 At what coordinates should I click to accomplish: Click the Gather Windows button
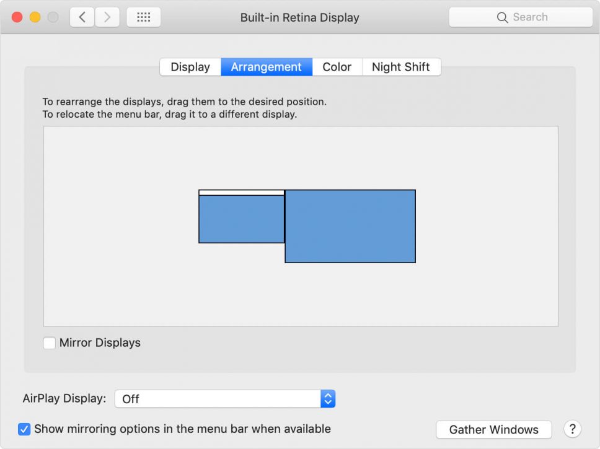click(493, 429)
